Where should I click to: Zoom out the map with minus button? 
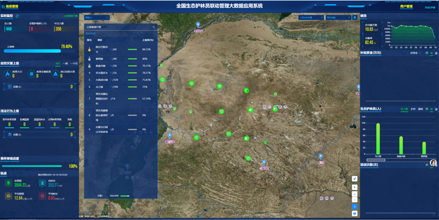355,200
